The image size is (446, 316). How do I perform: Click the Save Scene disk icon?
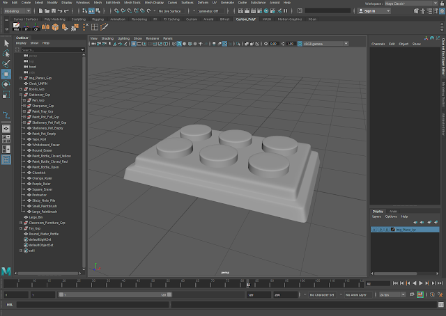click(x=53, y=11)
